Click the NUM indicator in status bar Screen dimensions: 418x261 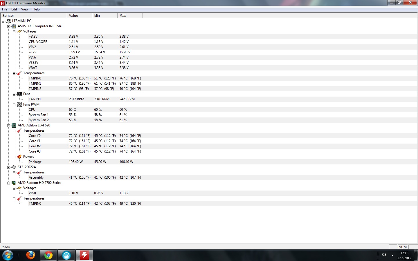pyautogui.click(x=403, y=247)
